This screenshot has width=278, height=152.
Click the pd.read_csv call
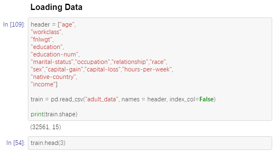coord(67,99)
